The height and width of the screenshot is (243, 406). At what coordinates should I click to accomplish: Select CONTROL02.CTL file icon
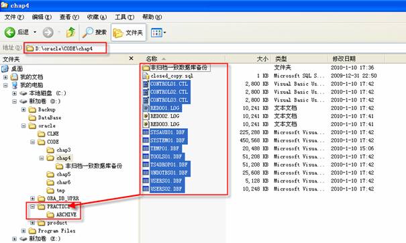(146, 92)
